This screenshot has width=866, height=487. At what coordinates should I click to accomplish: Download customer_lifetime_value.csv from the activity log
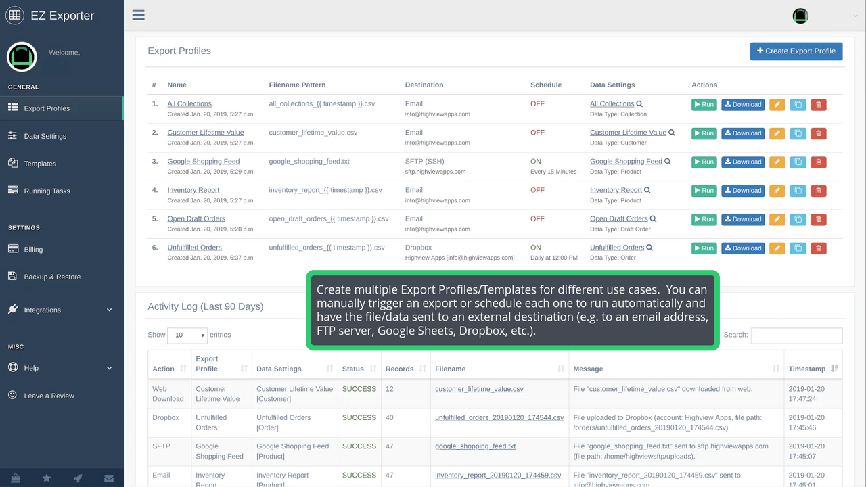click(479, 388)
